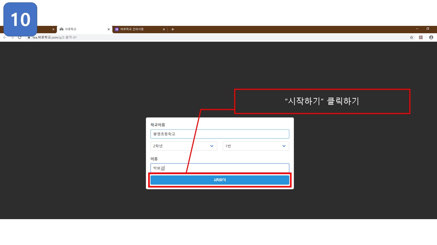The image size is (437, 245).
Task: Click the blue 시작하기 button
Action: [x=220, y=180]
